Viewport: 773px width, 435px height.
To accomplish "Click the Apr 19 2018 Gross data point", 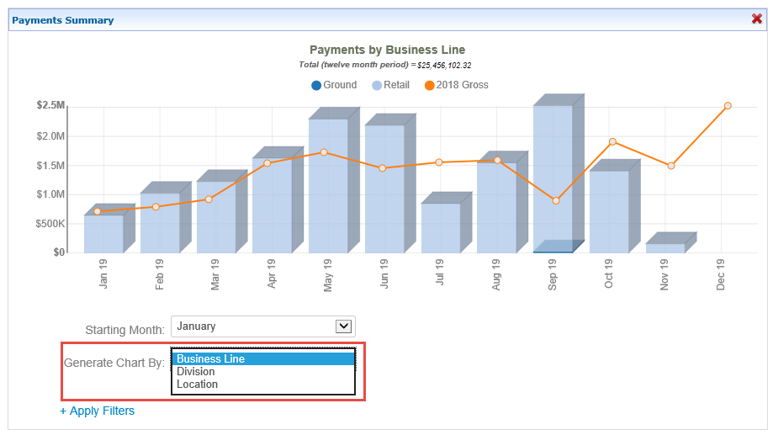I will pos(267,163).
